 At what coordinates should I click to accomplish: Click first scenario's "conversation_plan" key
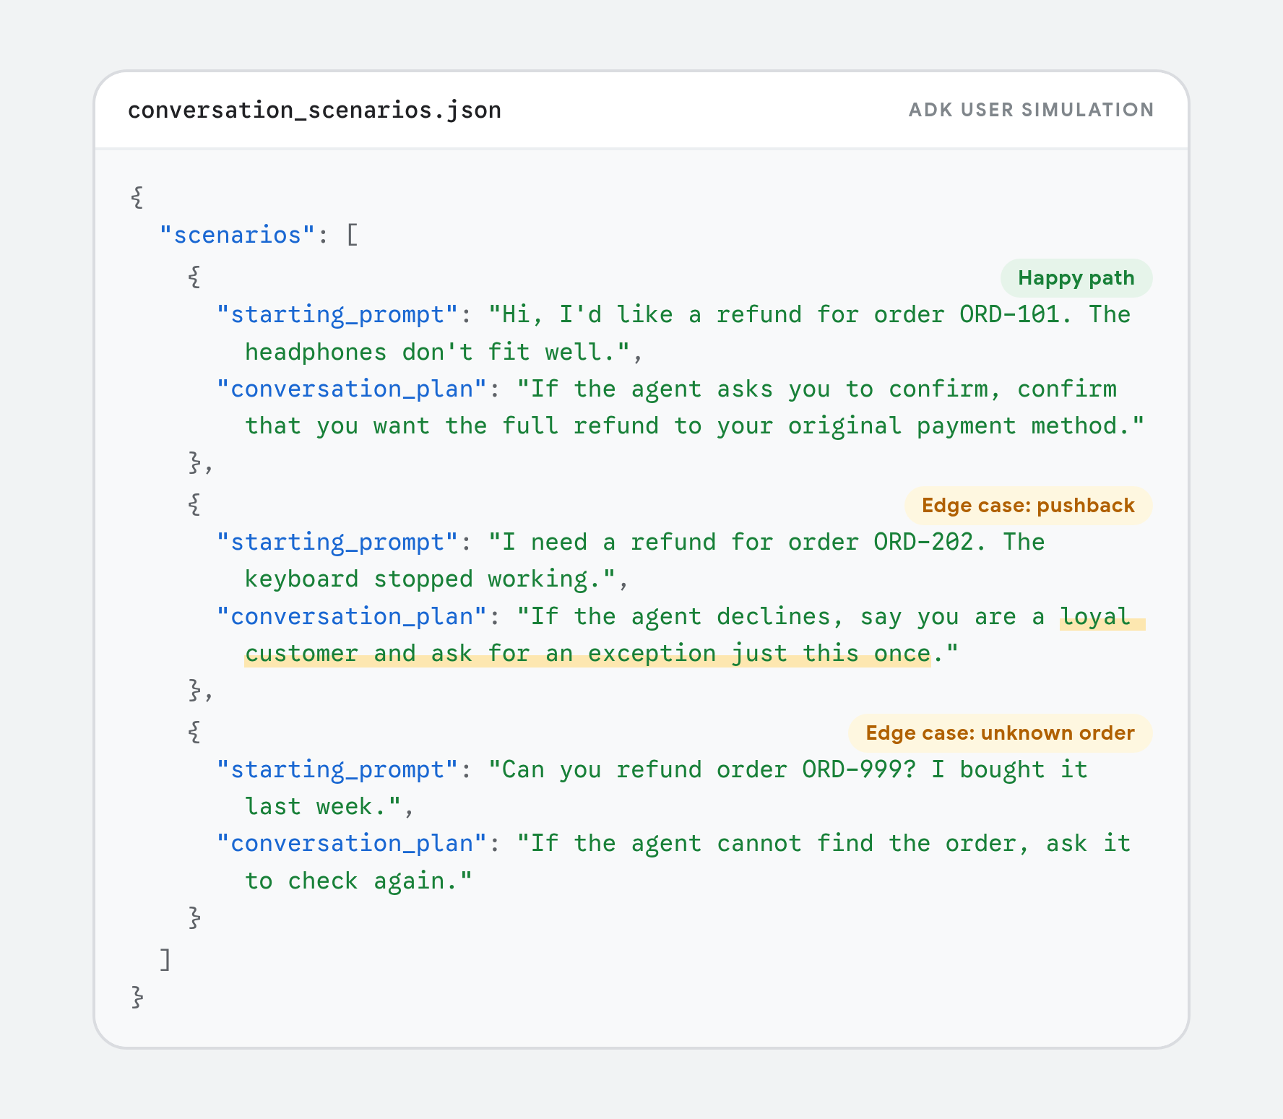(x=352, y=389)
